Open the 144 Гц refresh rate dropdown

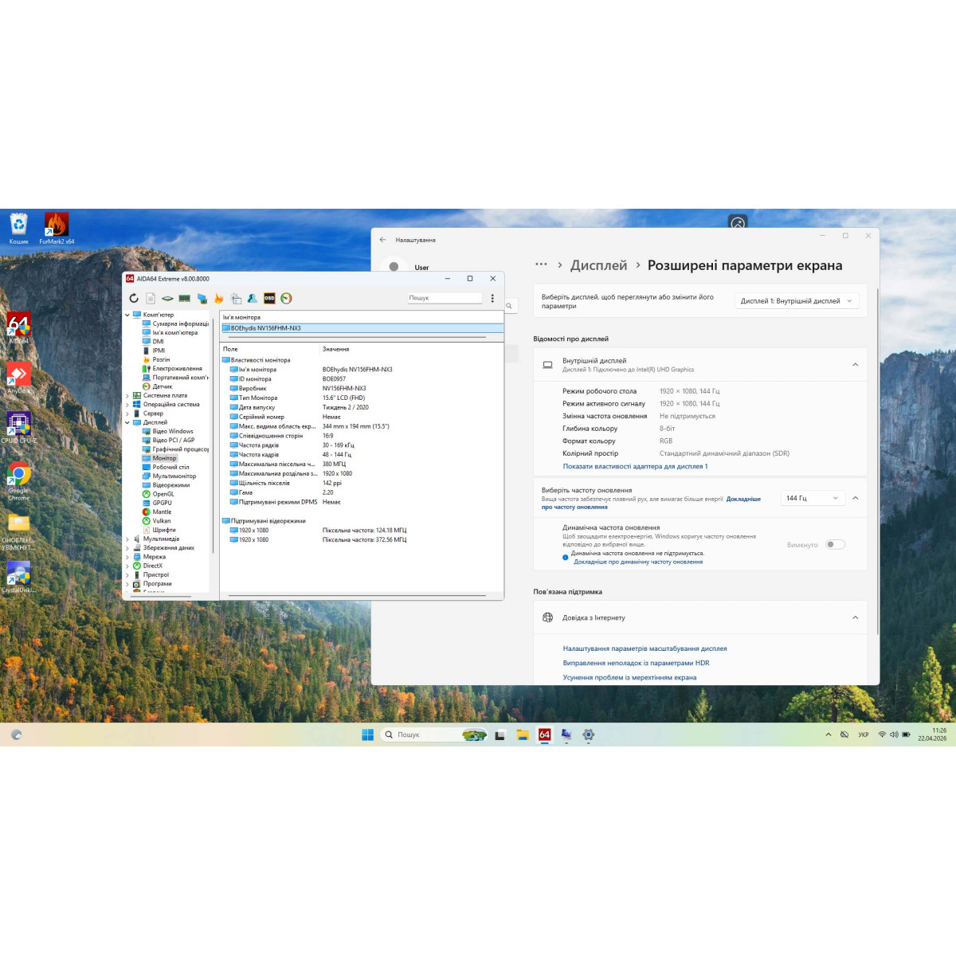coord(813,498)
